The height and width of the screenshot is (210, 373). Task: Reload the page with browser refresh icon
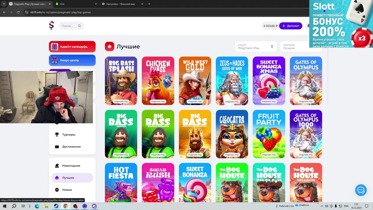[x=18, y=12]
